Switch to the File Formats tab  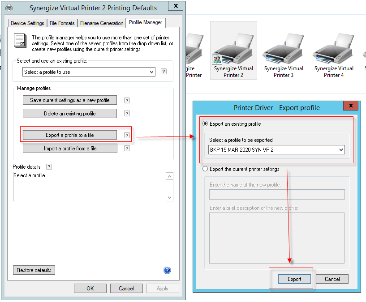(62, 23)
